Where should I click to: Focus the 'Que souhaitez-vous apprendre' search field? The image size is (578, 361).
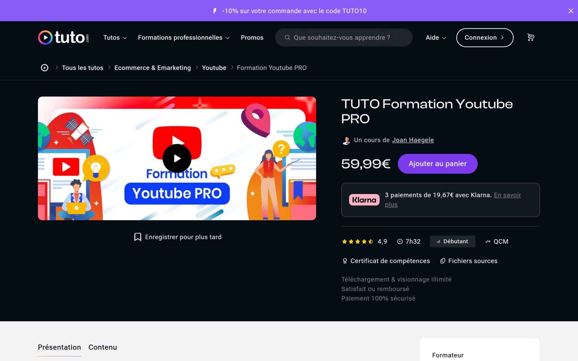pos(344,38)
